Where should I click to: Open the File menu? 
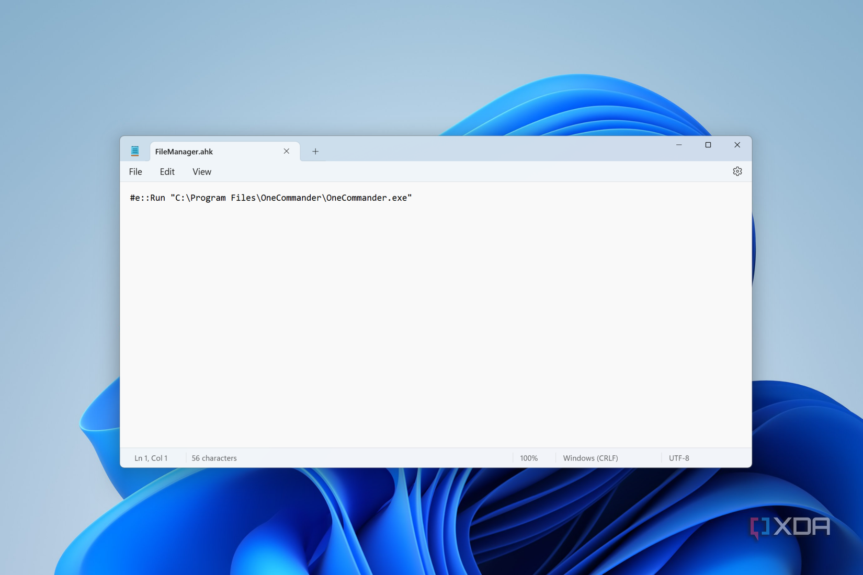coord(135,171)
